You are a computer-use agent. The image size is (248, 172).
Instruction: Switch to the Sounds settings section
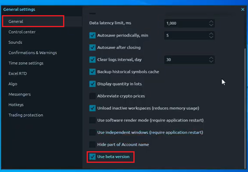pyautogui.click(x=15, y=42)
